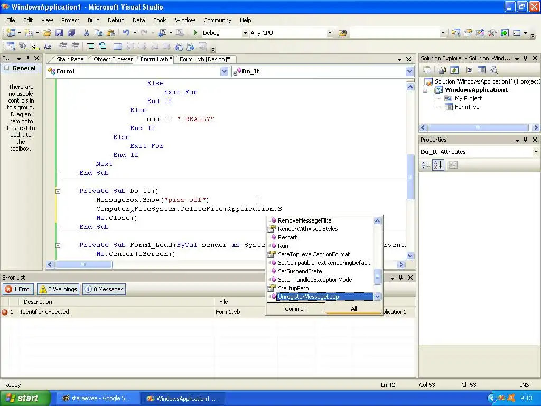Screen dimensions: 541x406
Task: Pin the Error List panel
Action: [400, 278]
